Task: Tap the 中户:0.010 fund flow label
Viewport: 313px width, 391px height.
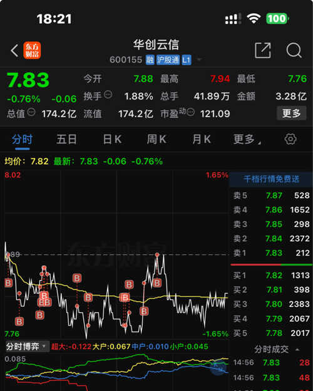Action: [x=150, y=347]
